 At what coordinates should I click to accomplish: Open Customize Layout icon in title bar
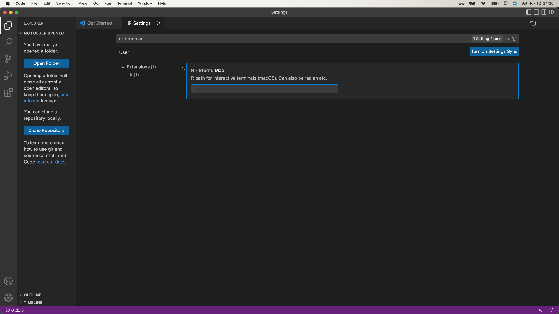pyautogui.click(x=552, y=12)
